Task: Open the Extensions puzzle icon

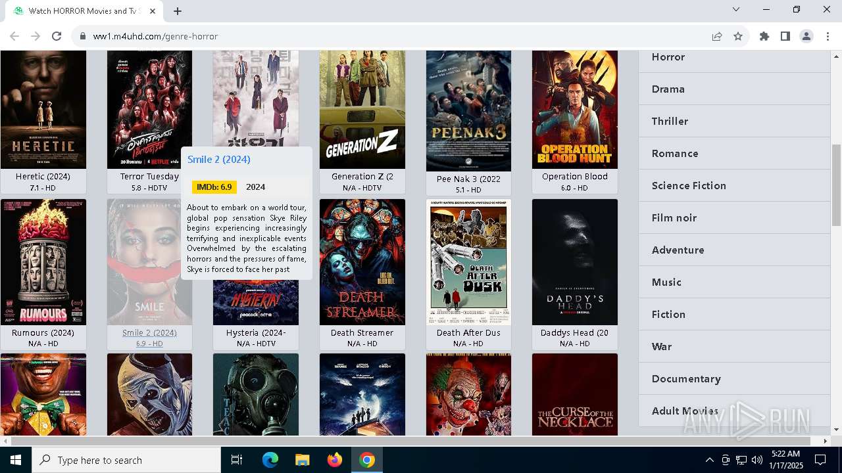Action: point(764,36)
